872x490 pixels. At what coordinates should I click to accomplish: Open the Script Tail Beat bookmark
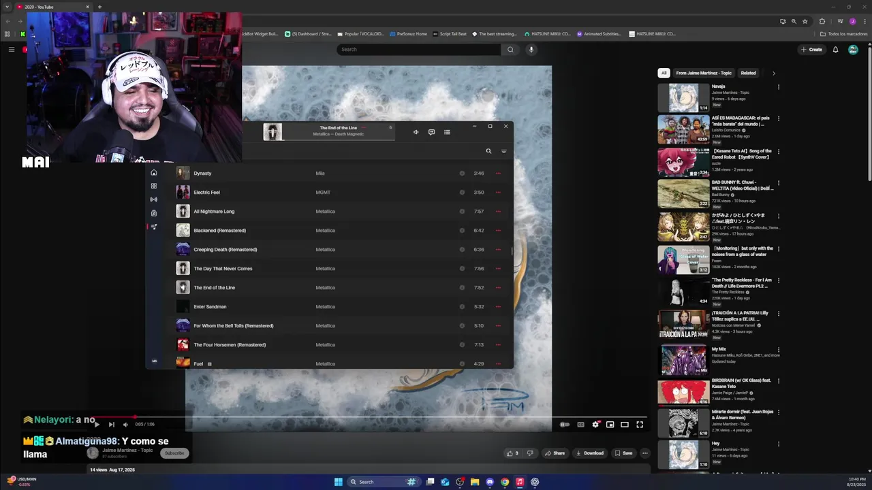click(x=450, y=34)
